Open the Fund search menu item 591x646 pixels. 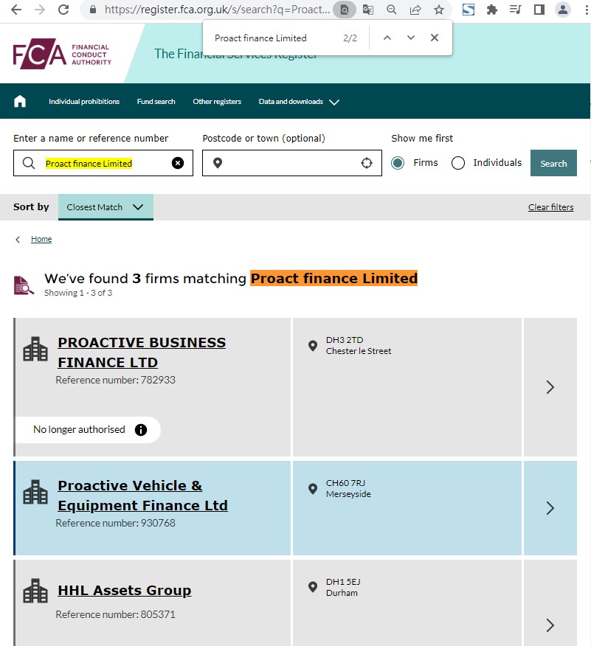click(x=156, y=102)
